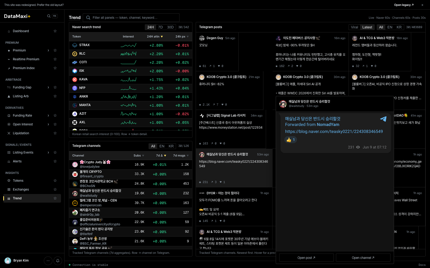
Task: Click the search magnifier icon beside DataMaxi+ logo
Action: click(49, 16)
